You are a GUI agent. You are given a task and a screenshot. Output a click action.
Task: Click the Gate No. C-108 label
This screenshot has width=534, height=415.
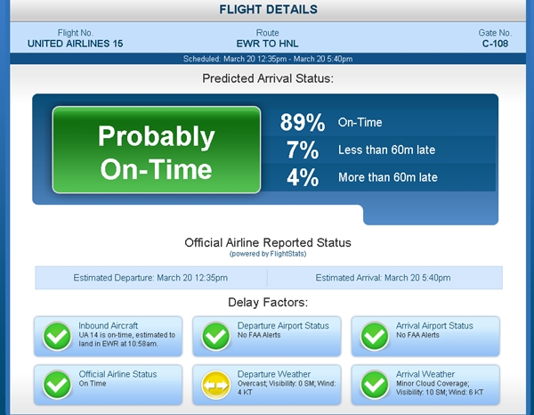(x=495, y=43)
